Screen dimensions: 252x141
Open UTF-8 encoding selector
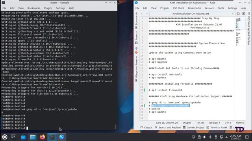(x=228, y=123)
